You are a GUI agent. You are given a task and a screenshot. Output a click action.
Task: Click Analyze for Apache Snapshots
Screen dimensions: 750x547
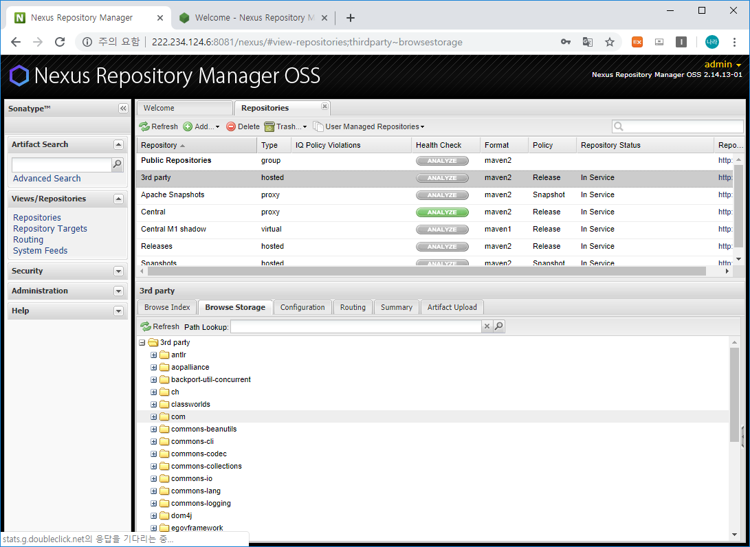pyautogui.click(x=442, y=195)
